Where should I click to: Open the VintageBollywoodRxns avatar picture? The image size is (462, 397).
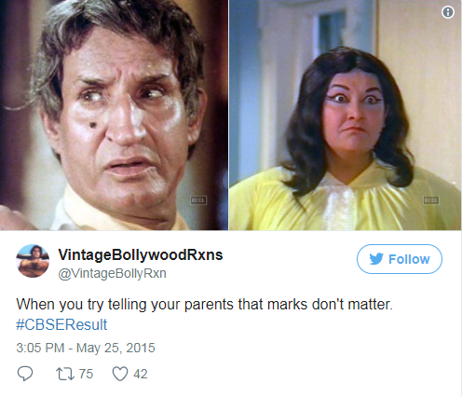pos(33,261)
